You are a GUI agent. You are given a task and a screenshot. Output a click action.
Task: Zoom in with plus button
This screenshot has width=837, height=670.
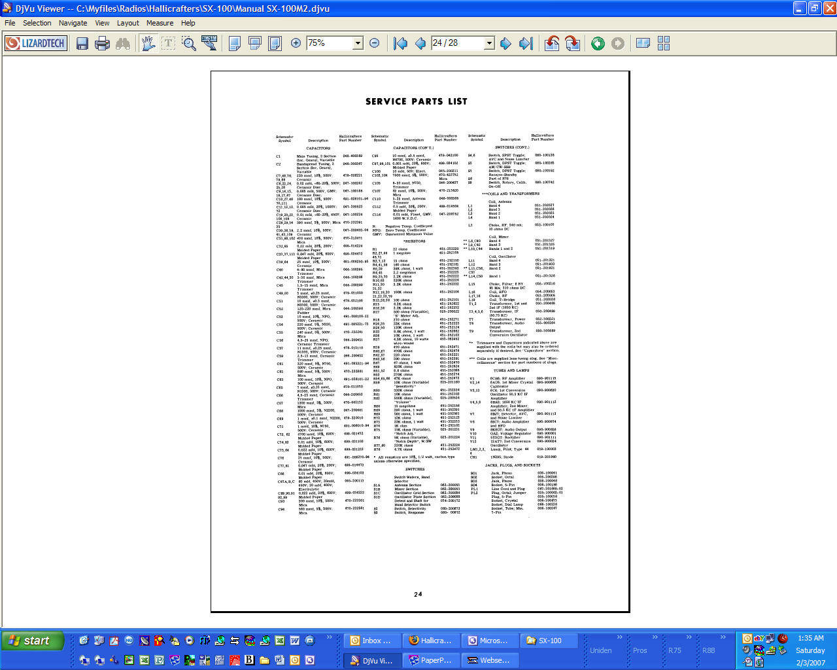pos(296,43)
